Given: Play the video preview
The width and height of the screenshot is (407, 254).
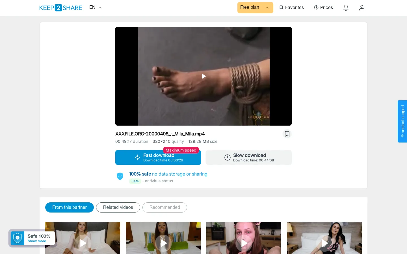Looking at the screenshot, I should (x=203, y=76).
